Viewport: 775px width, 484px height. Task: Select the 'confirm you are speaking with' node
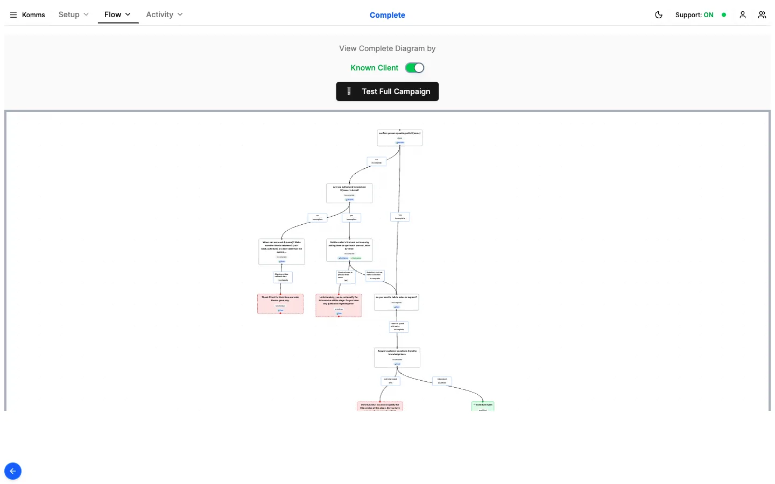pos(400,138)
